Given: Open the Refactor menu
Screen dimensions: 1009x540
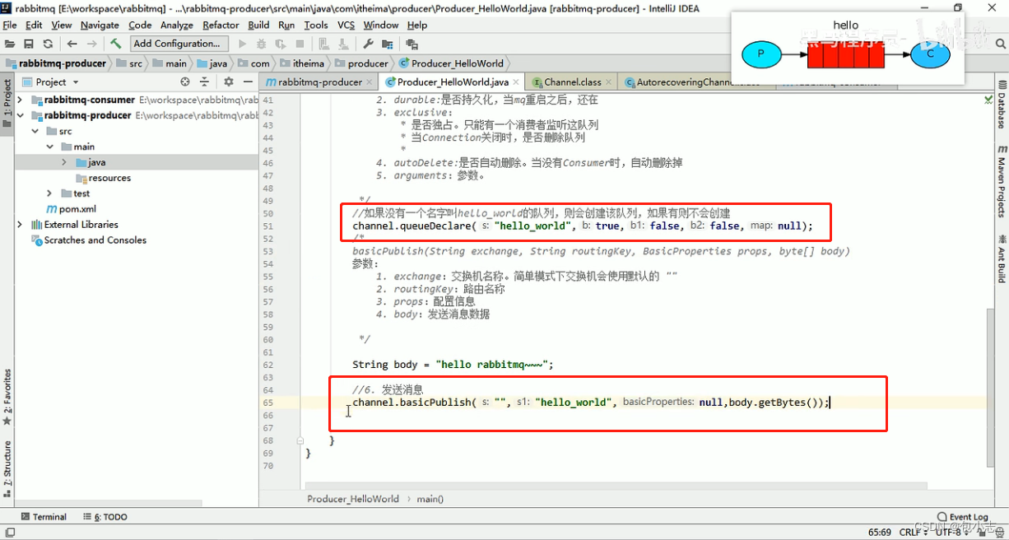Looking at the screenshot, I should click(221, 26).
